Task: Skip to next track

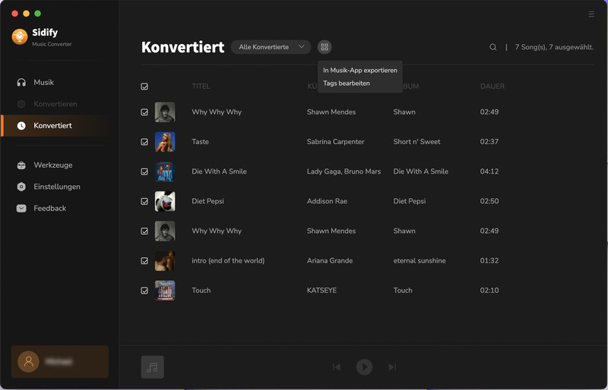Action: point(392,367)
